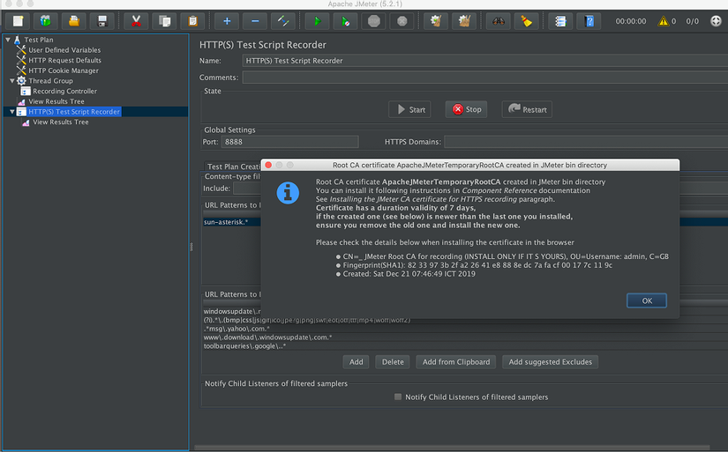728x452 pixels.
Task: Focus the Name input field
Action: (x=485, y=60)
